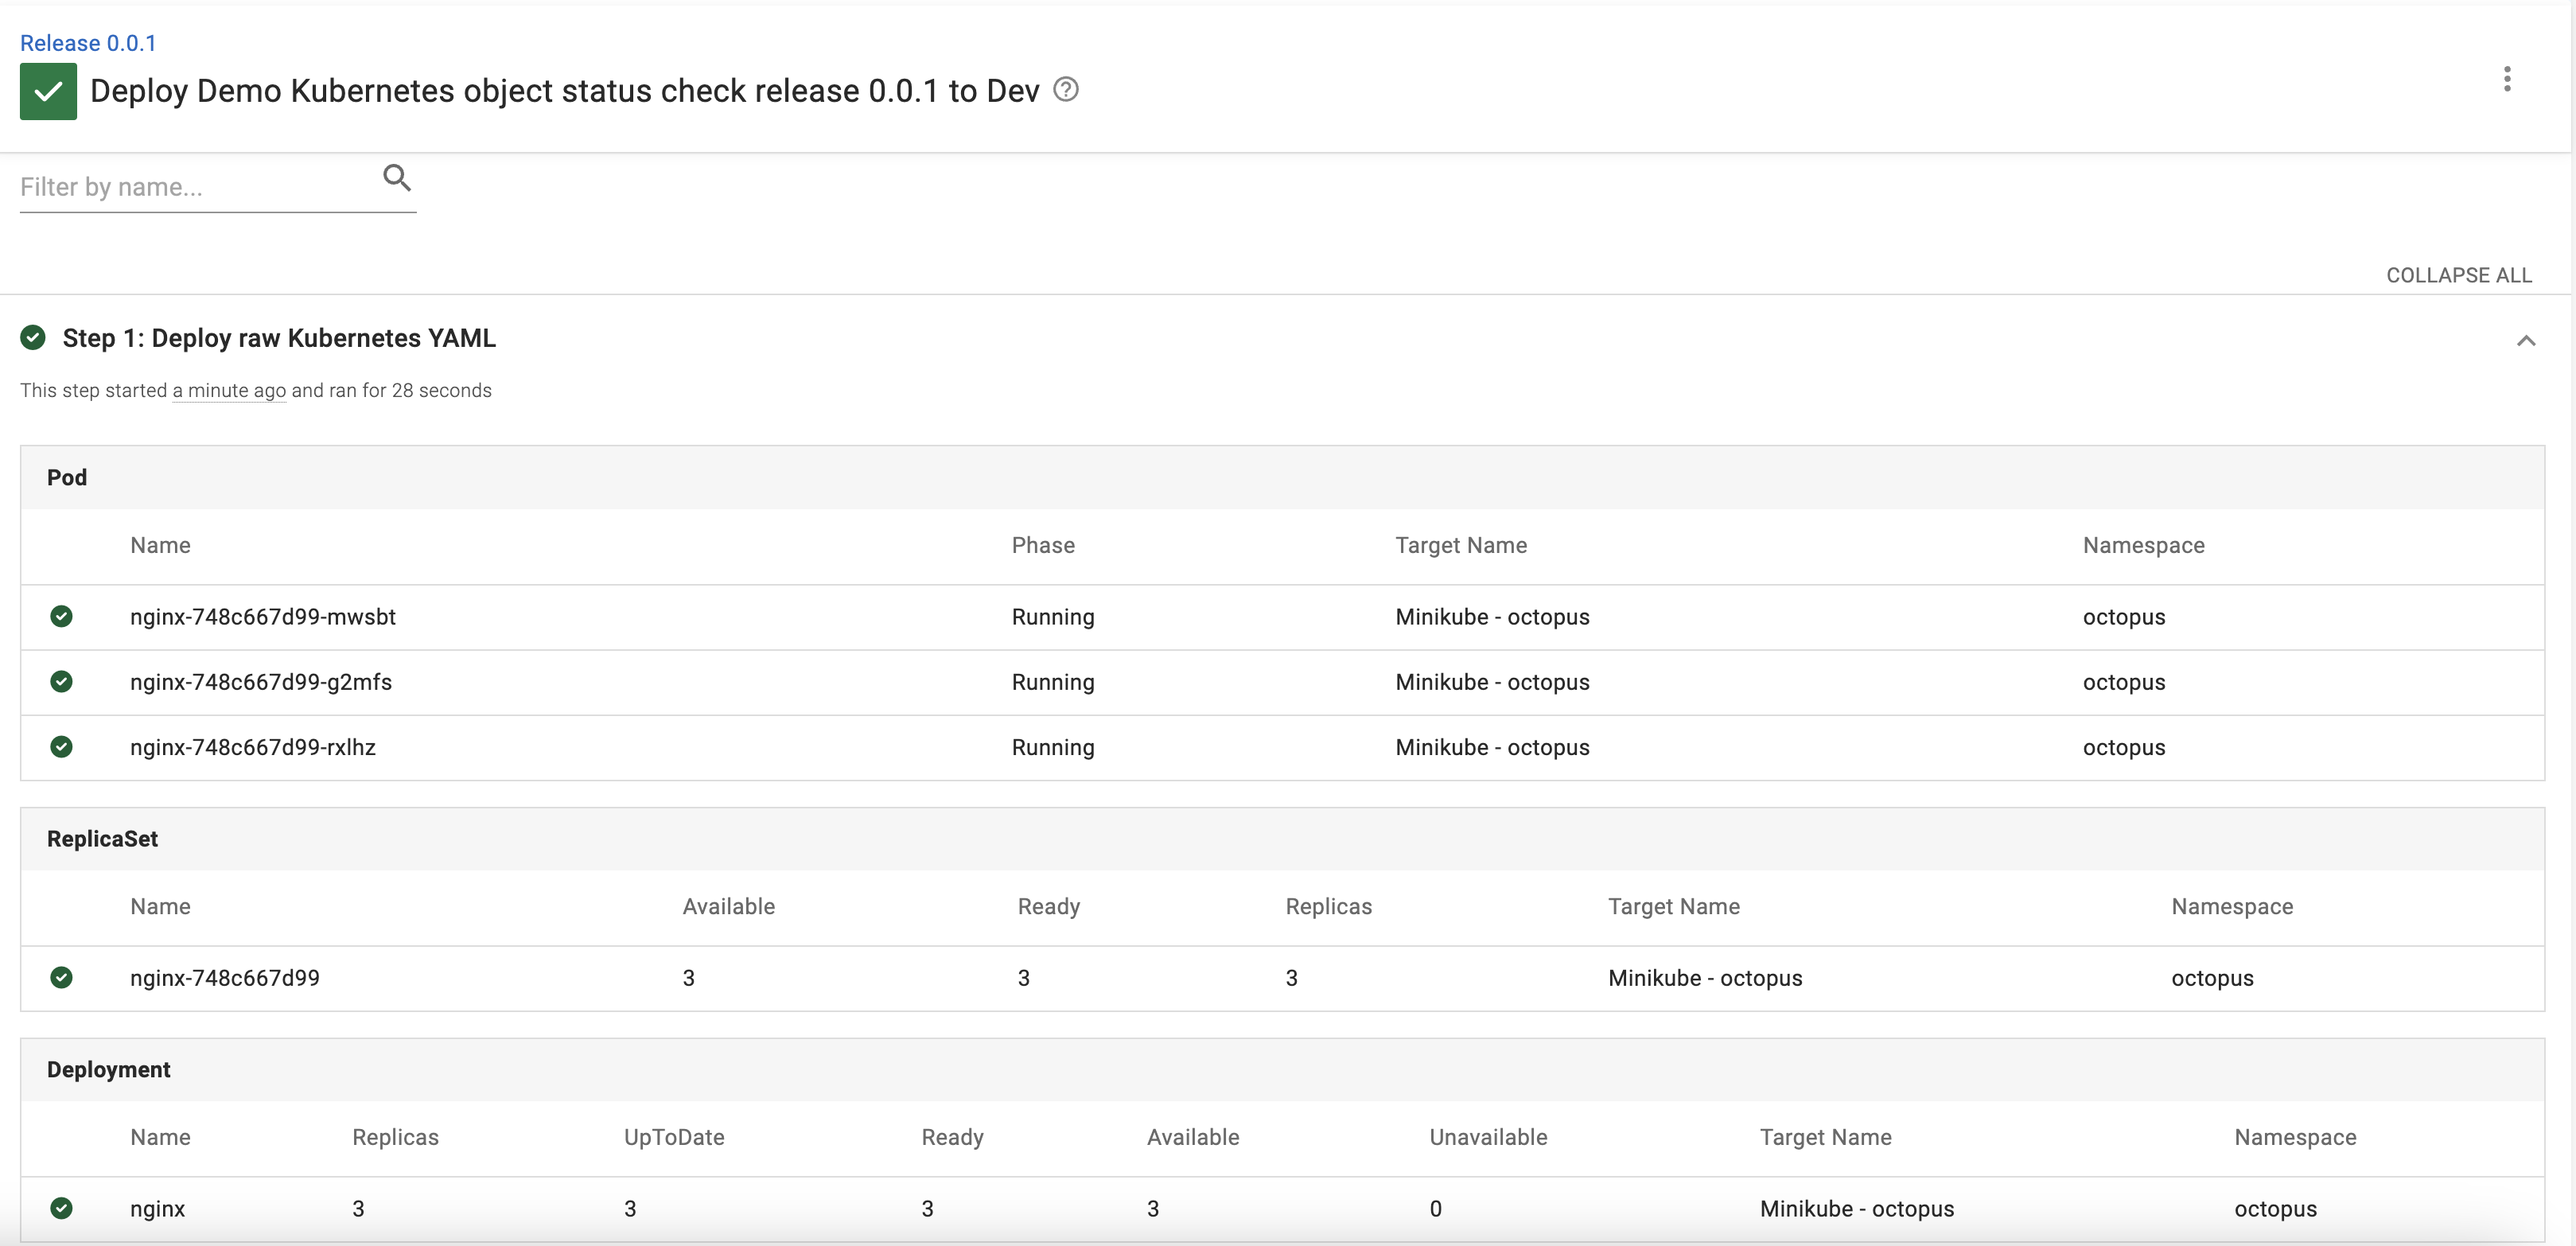Viewport: 2576px width, 1246px height.
Task: Click the status check for pod nginx-748c667d99-g2mfs
Action: click(x=62, y=682)
